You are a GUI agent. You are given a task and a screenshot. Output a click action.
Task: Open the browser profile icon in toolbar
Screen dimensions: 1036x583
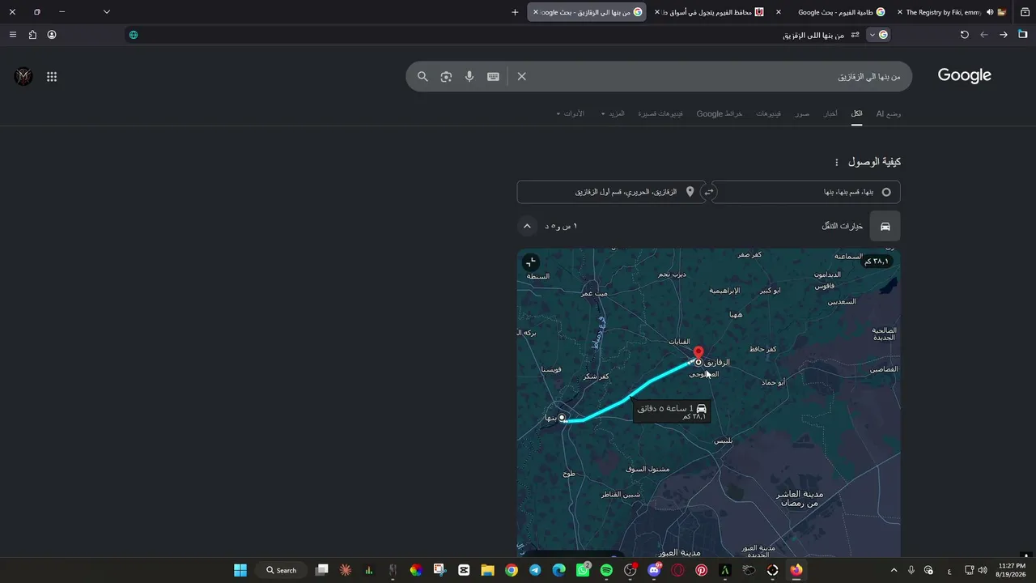(52, 35)
